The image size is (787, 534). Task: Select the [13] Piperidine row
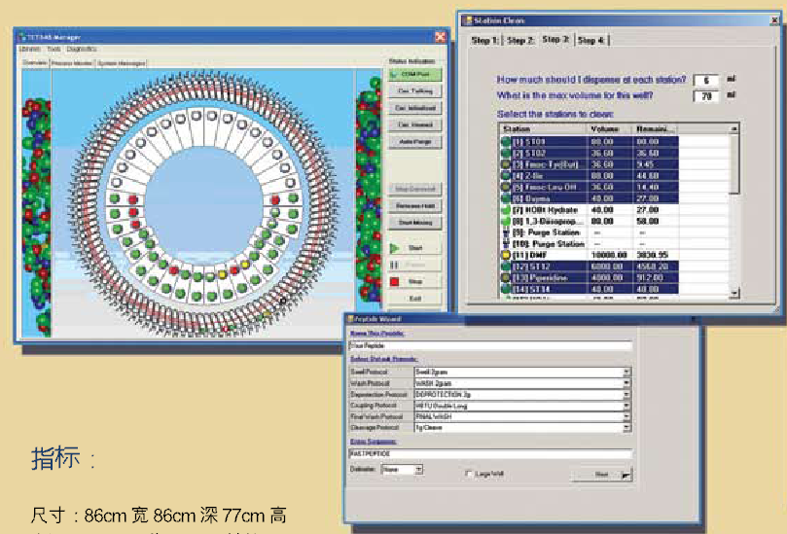(x=590, y=278)
